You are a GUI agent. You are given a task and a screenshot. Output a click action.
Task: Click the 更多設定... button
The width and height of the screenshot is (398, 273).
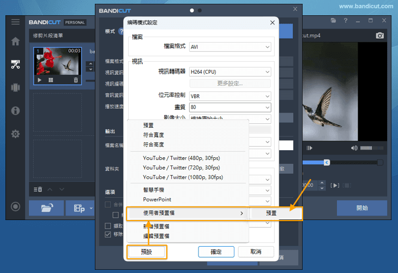tap(230, 84)
